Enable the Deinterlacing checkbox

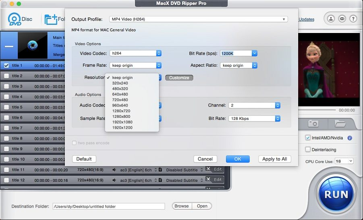(308, 150)
